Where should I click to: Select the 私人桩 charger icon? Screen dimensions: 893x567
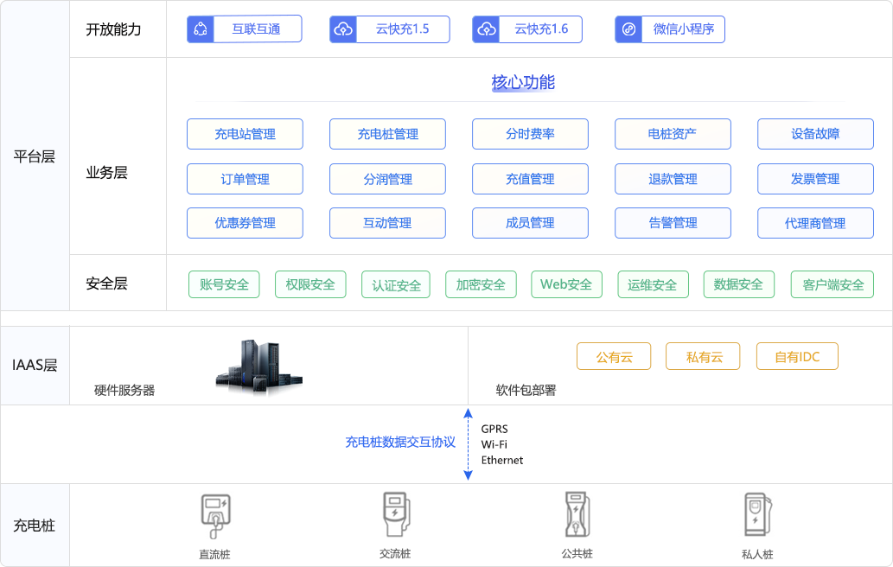(x=757, y=514)
